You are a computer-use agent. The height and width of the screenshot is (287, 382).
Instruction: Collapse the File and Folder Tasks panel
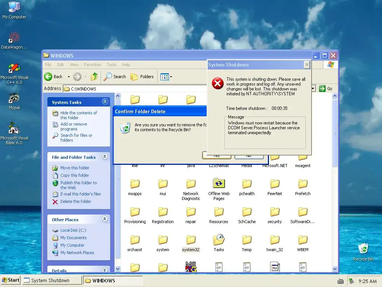(x=105, y=157)
